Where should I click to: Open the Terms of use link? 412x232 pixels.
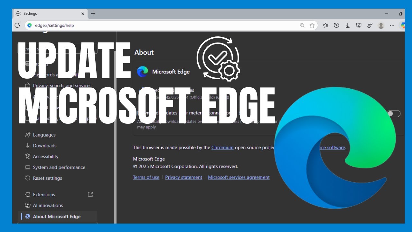[x=146, y=177]
